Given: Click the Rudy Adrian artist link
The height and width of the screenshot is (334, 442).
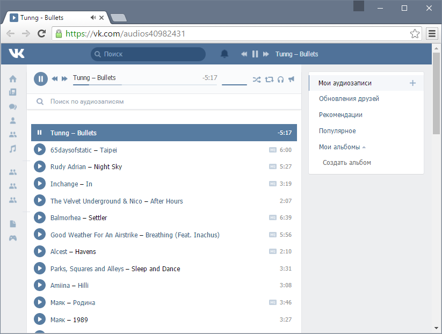Looking at the screenshot, I should click(x=68, y=167).
